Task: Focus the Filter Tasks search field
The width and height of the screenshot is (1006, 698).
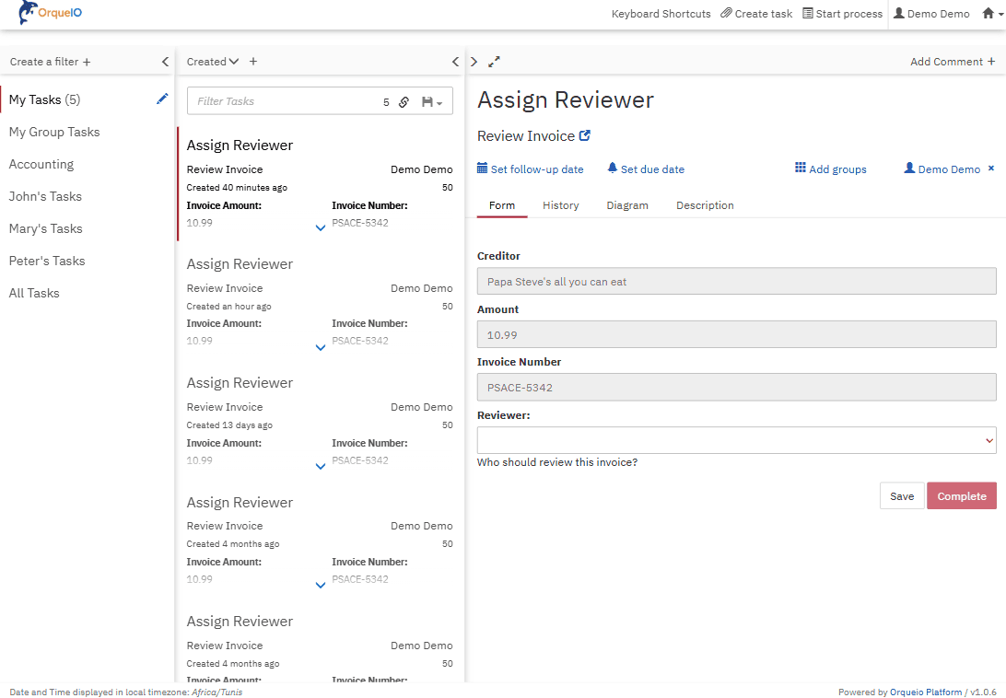Action: click(282, 101)
